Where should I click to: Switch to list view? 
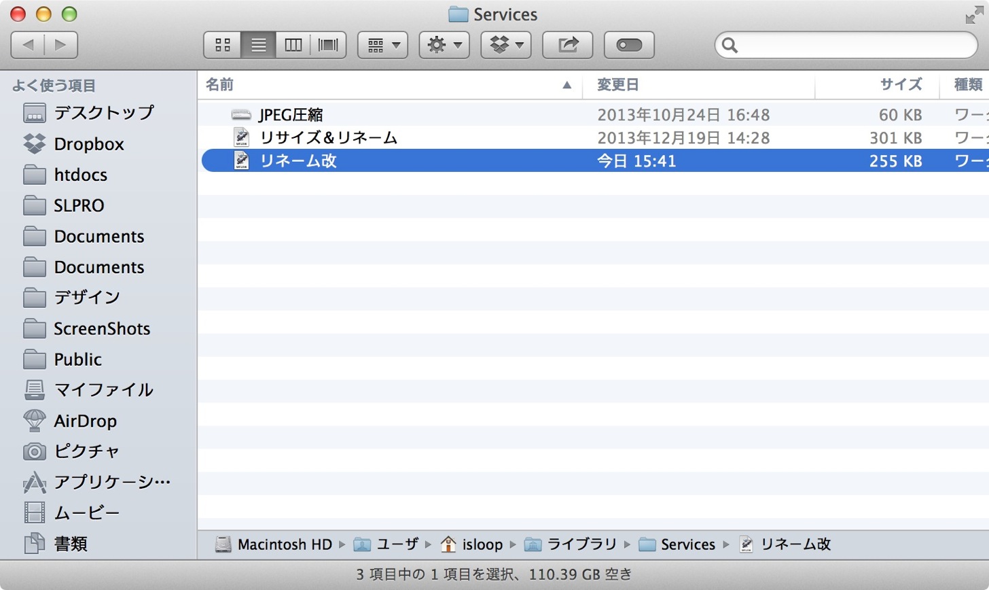[258, 45]
